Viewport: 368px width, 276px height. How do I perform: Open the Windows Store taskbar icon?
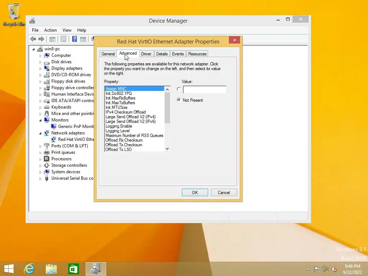73,269
